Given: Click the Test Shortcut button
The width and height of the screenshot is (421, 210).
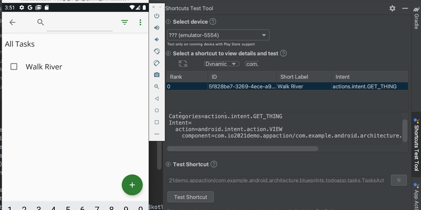Looking at the screenshot, I should pos(191,197).
